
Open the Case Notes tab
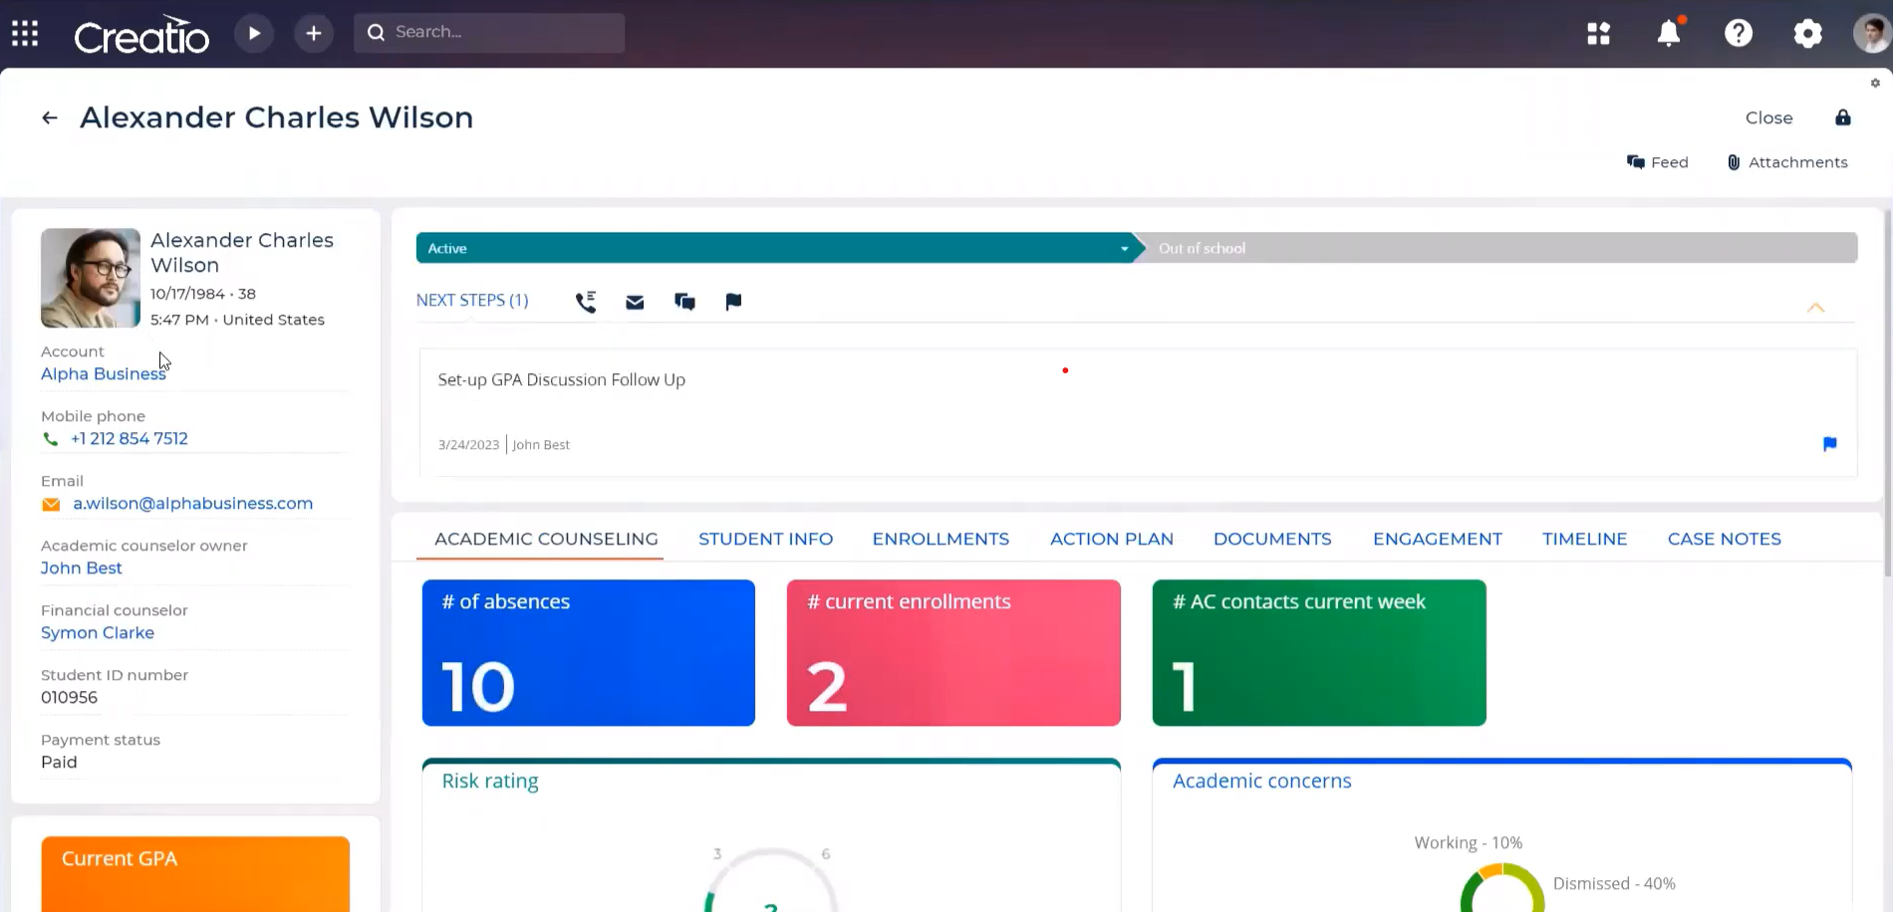[x=1724, y=539]
